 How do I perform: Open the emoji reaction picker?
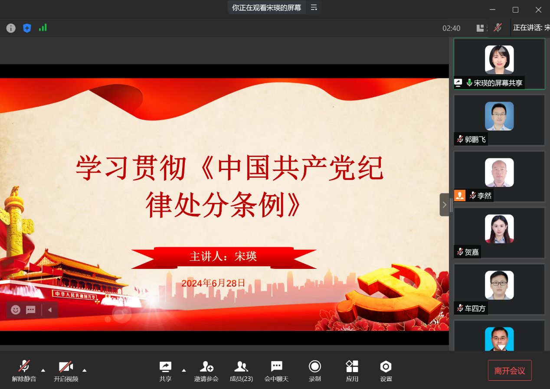pos(16,310)
